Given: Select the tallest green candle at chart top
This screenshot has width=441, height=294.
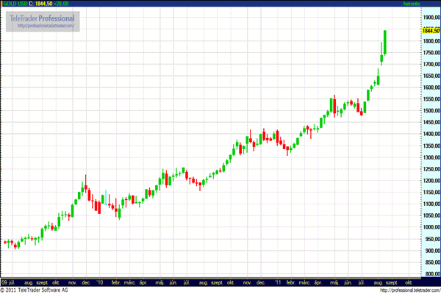Looking at the screenshot, I should click(386, 42).
